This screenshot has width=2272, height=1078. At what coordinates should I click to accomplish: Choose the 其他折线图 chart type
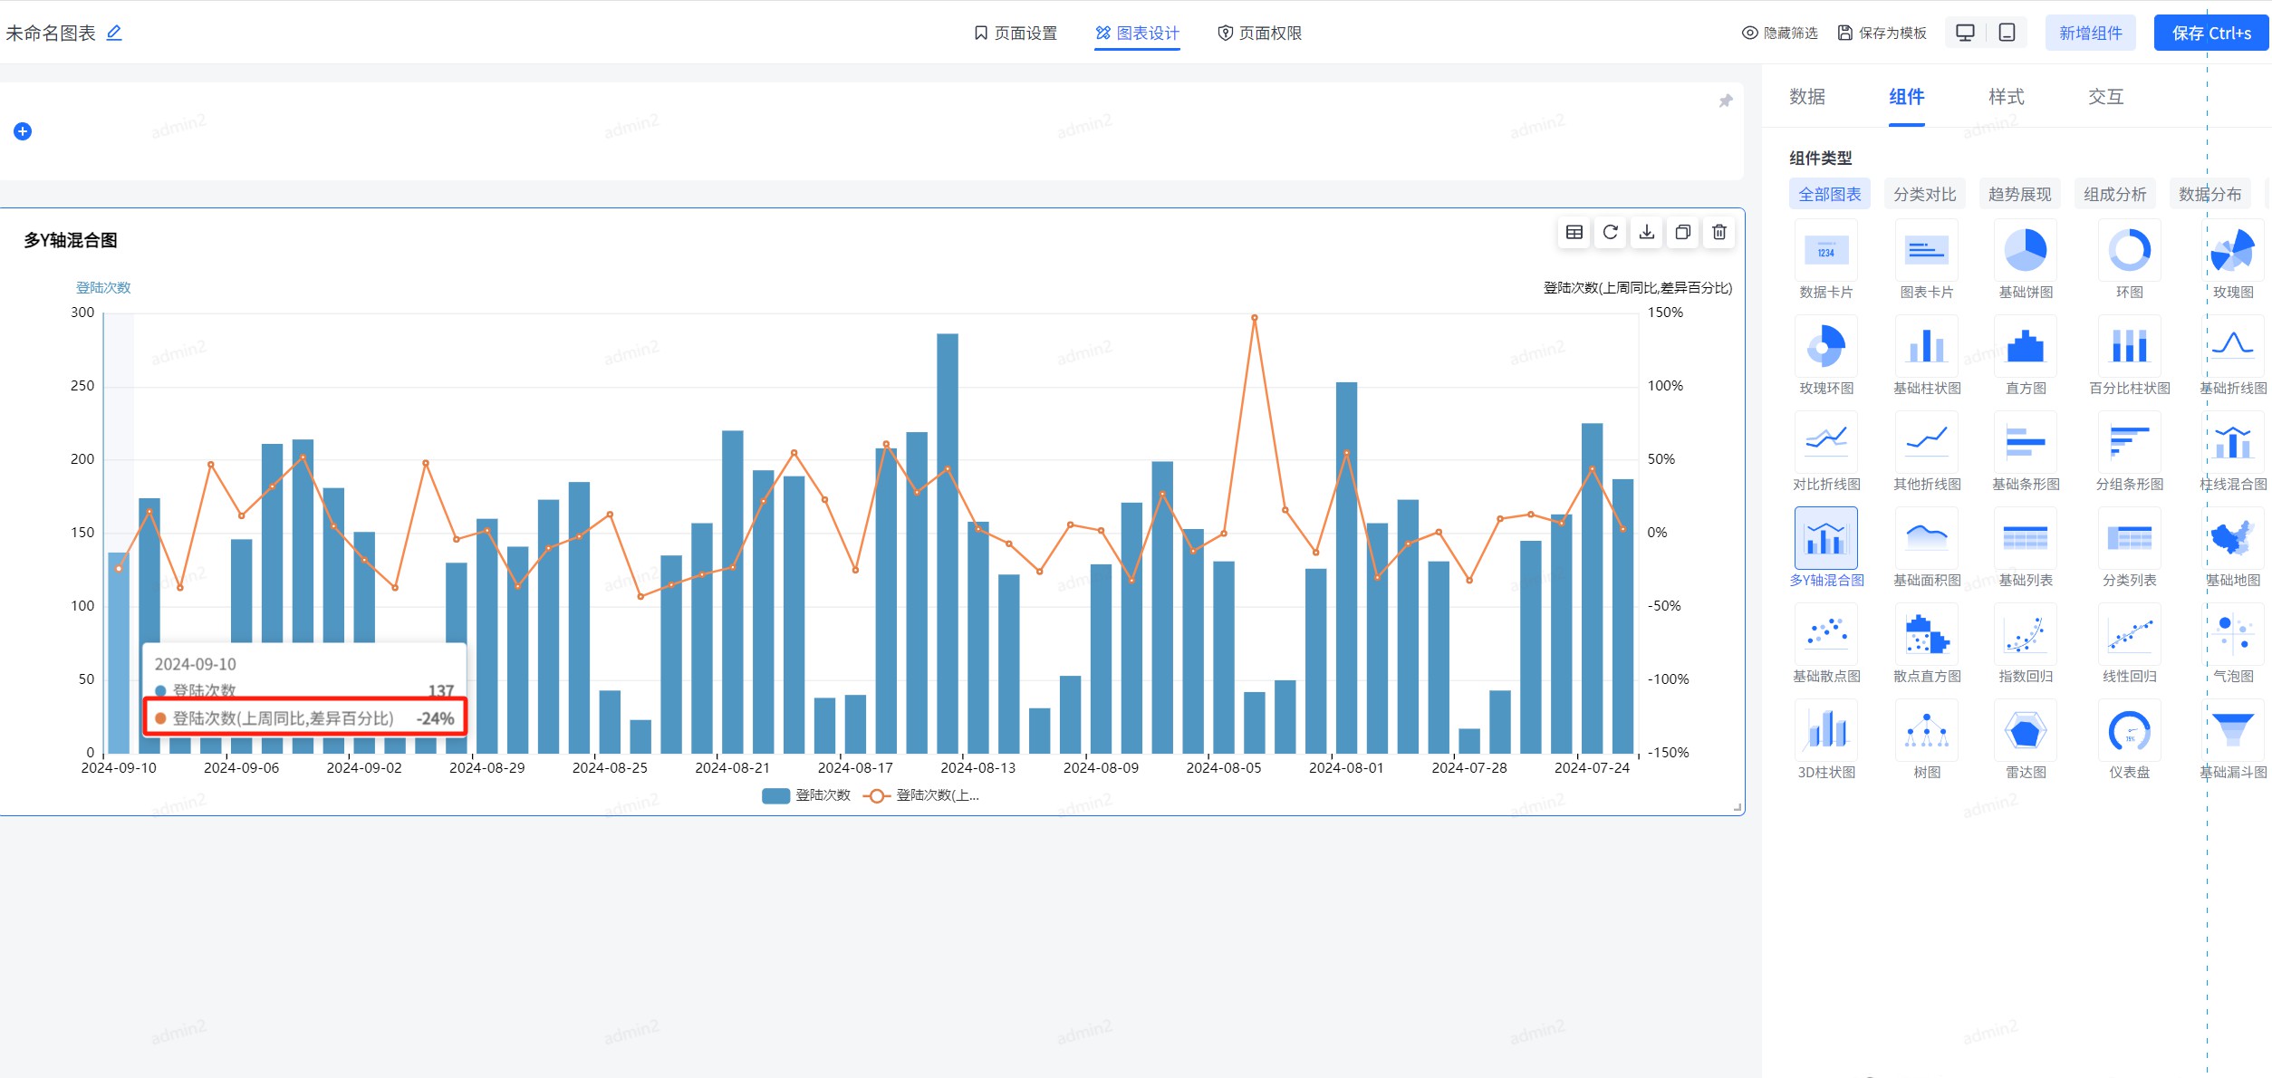point(1927,453)
